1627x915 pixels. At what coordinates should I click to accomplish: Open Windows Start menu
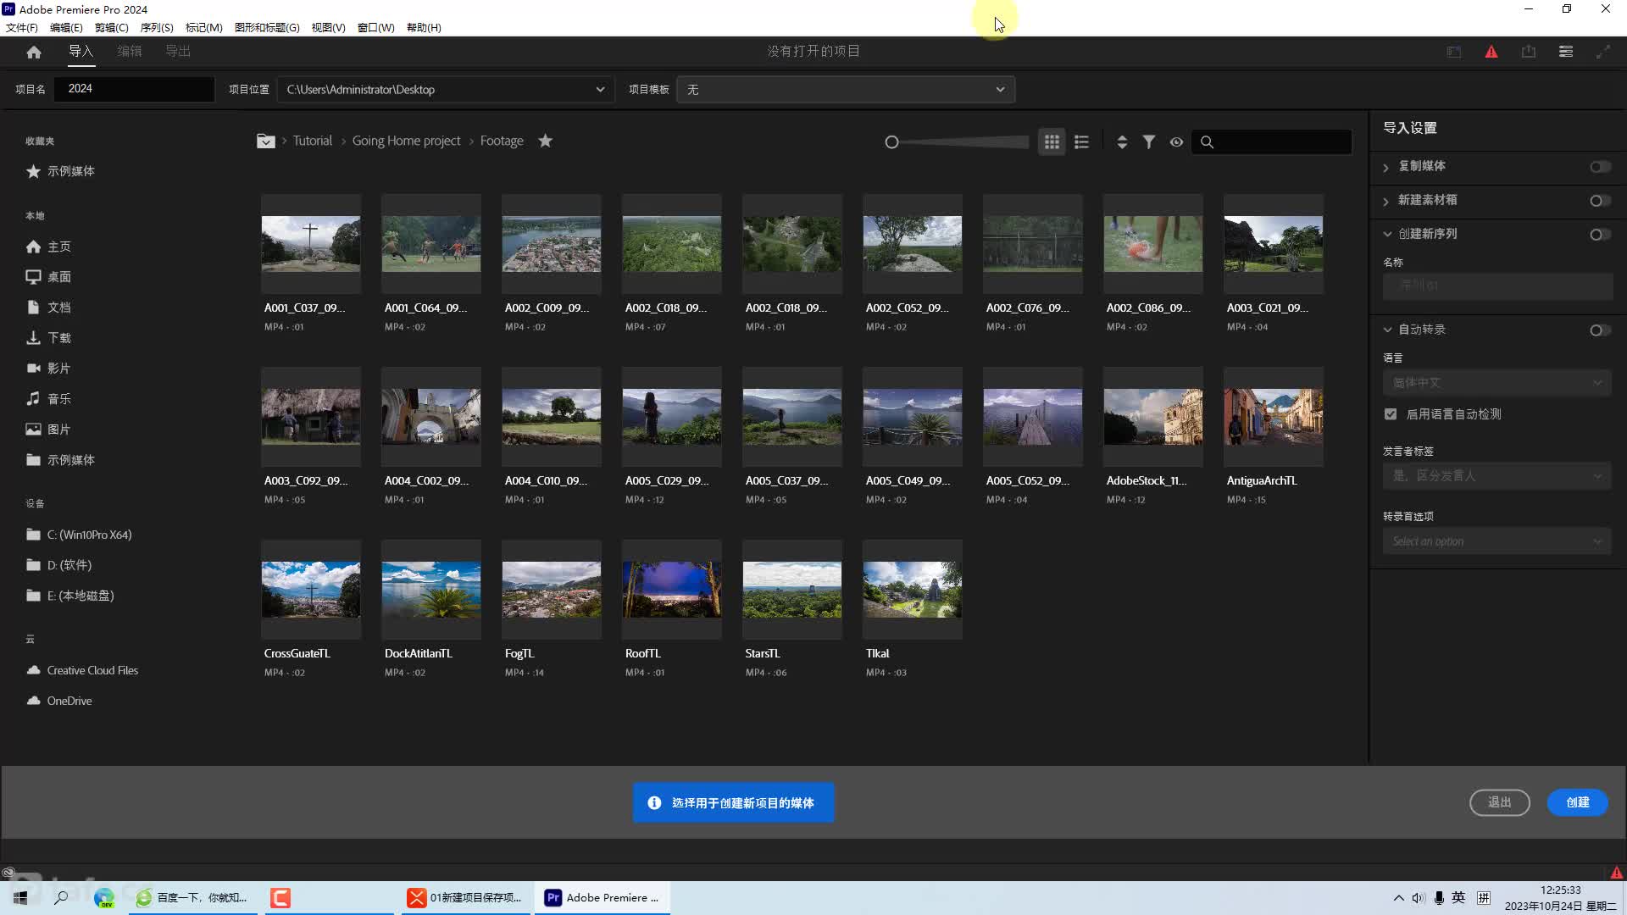click(20, 898)
